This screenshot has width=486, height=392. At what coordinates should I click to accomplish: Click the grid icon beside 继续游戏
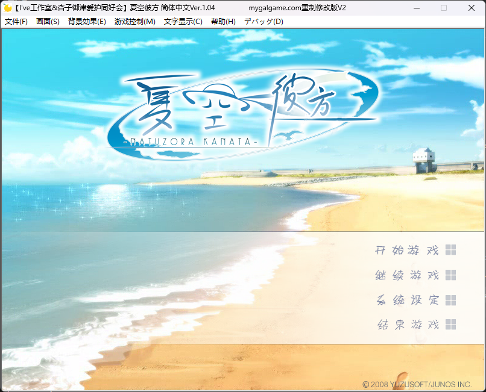(x=450, y=275)
